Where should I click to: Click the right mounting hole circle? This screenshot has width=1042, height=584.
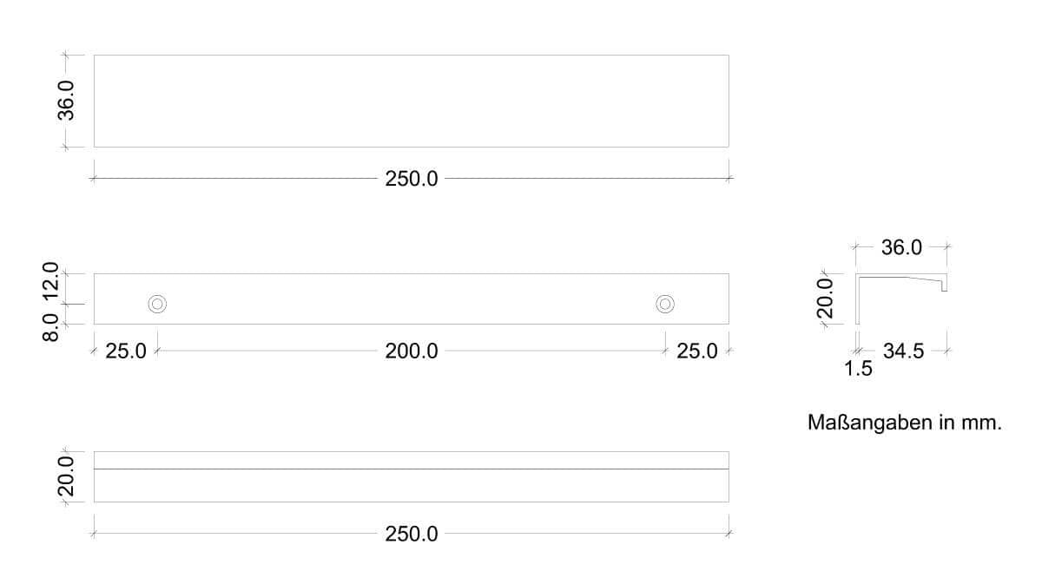tap(665, 304)
